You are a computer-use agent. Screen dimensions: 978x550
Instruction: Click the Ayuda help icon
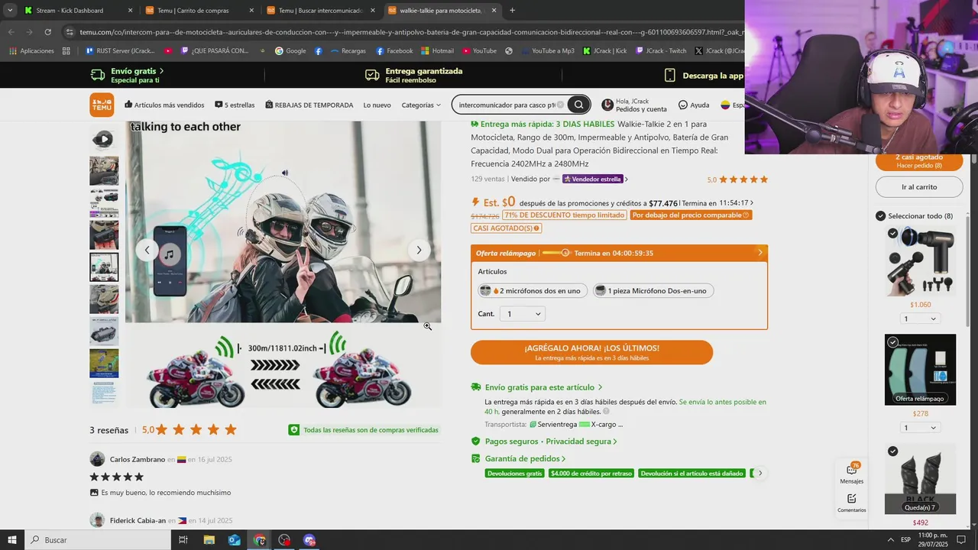[694, 105]
